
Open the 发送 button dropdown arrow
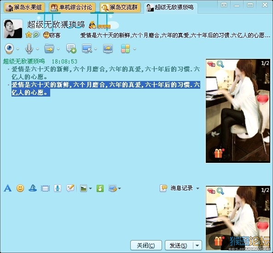point(197,246)
